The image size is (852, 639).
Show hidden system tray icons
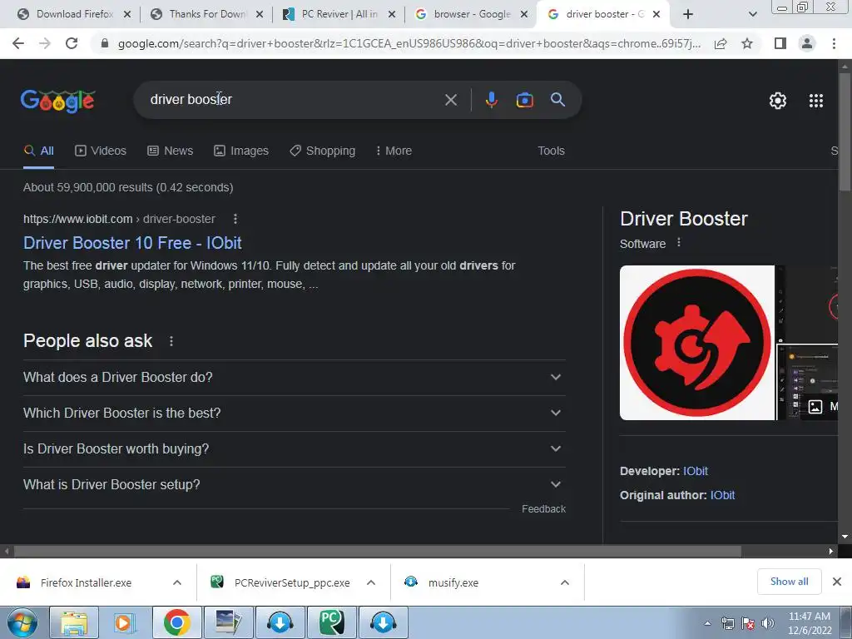click(707, 623)
